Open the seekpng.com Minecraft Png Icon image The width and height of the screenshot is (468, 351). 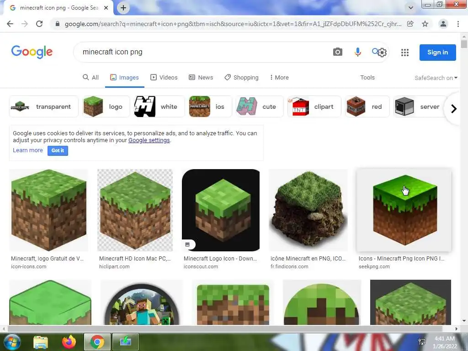pos(404,210)
